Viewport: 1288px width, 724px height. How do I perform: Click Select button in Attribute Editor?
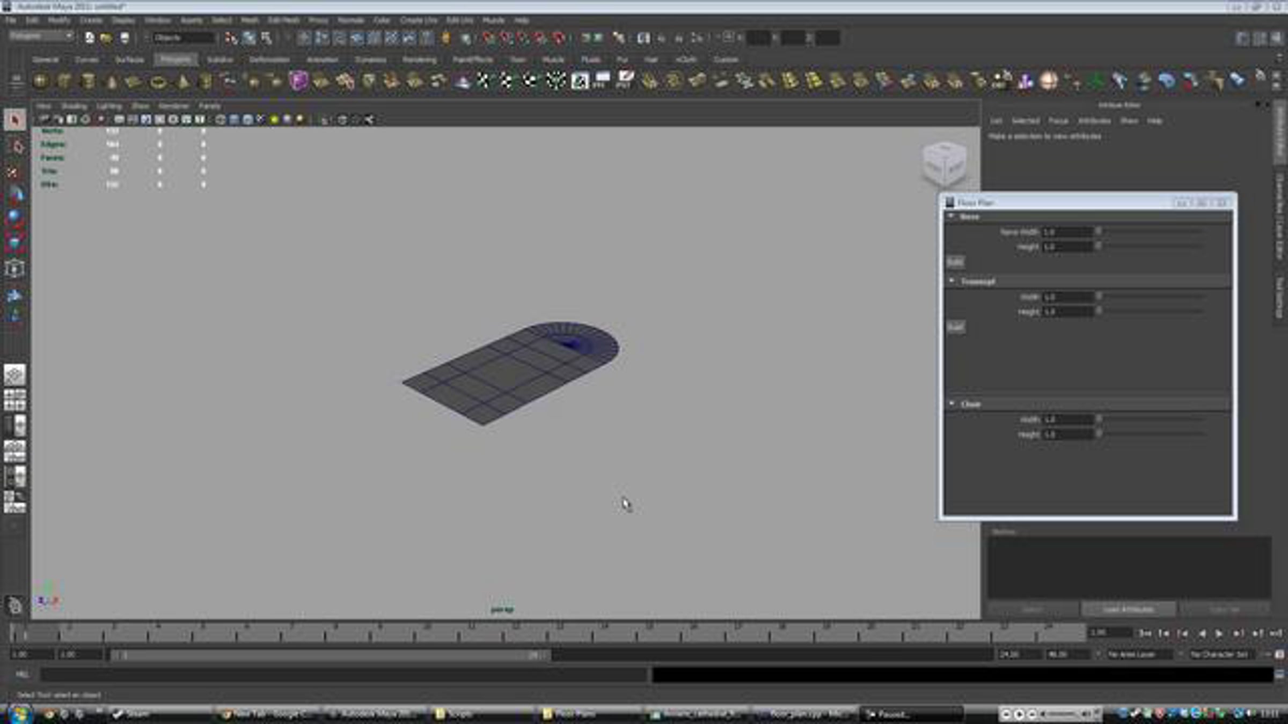click(x=1032, y=609)
